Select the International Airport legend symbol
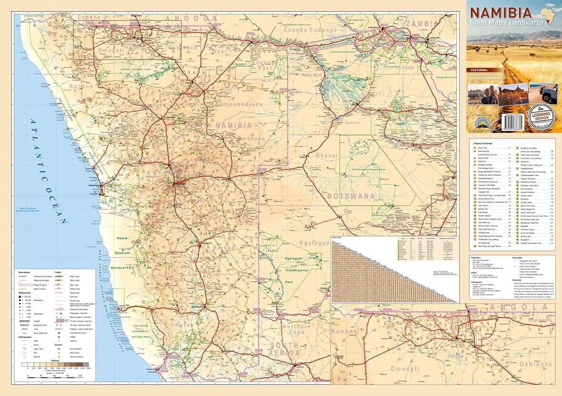Image resolution: width=562 pixels, height=396 pixels. click(59, 333)
